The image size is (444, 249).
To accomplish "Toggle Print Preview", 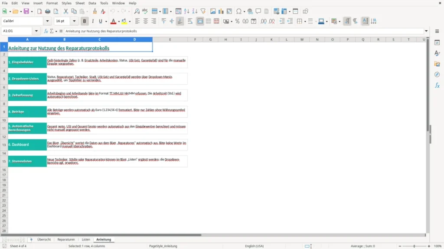I will pyautogui.click(x=56, y=11).
